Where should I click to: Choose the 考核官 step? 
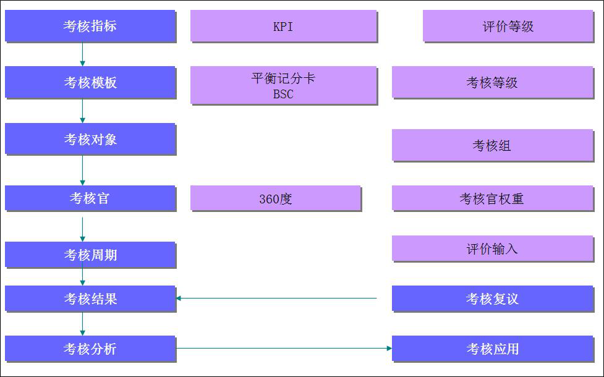[x=90, y=198]
